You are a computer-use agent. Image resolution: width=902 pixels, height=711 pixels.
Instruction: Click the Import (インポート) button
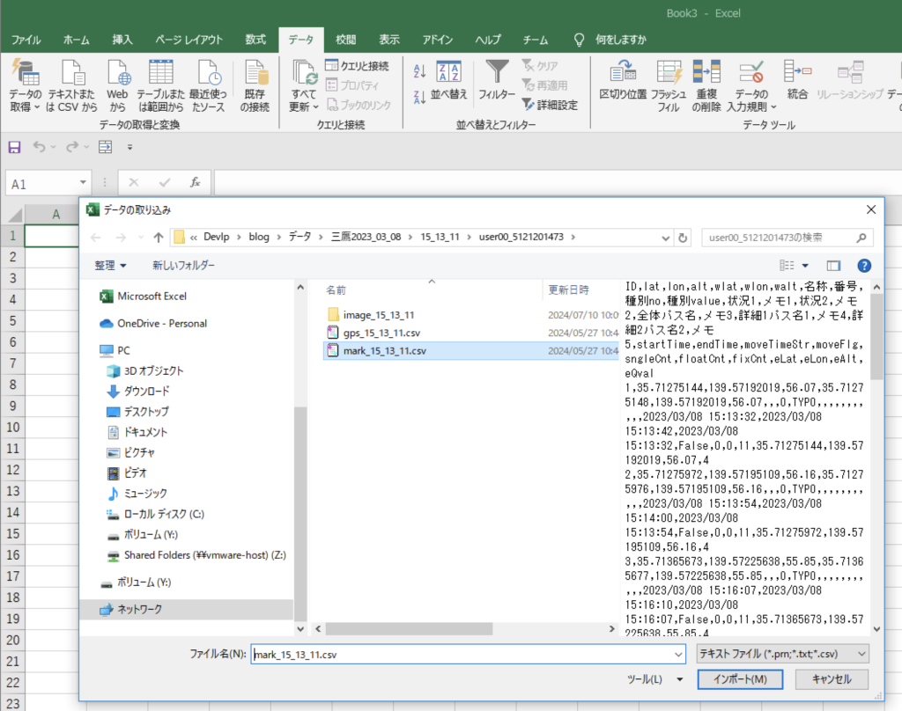coord(740,678)
